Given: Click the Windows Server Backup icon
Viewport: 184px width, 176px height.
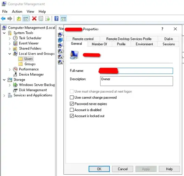Looking at the screenshot, I should (x=15, y=85).
